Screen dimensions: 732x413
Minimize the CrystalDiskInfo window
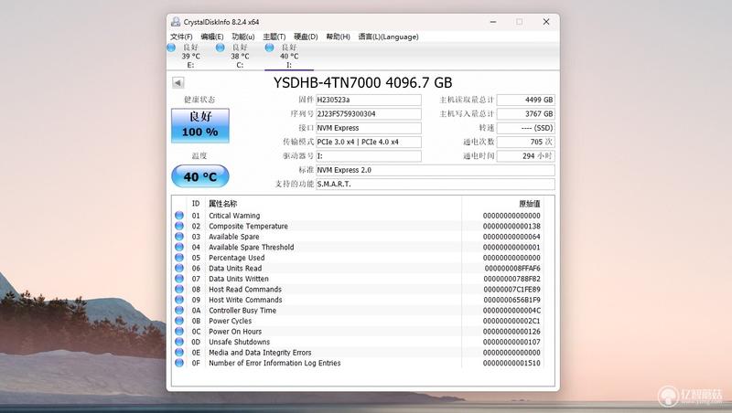coord(493,22)
